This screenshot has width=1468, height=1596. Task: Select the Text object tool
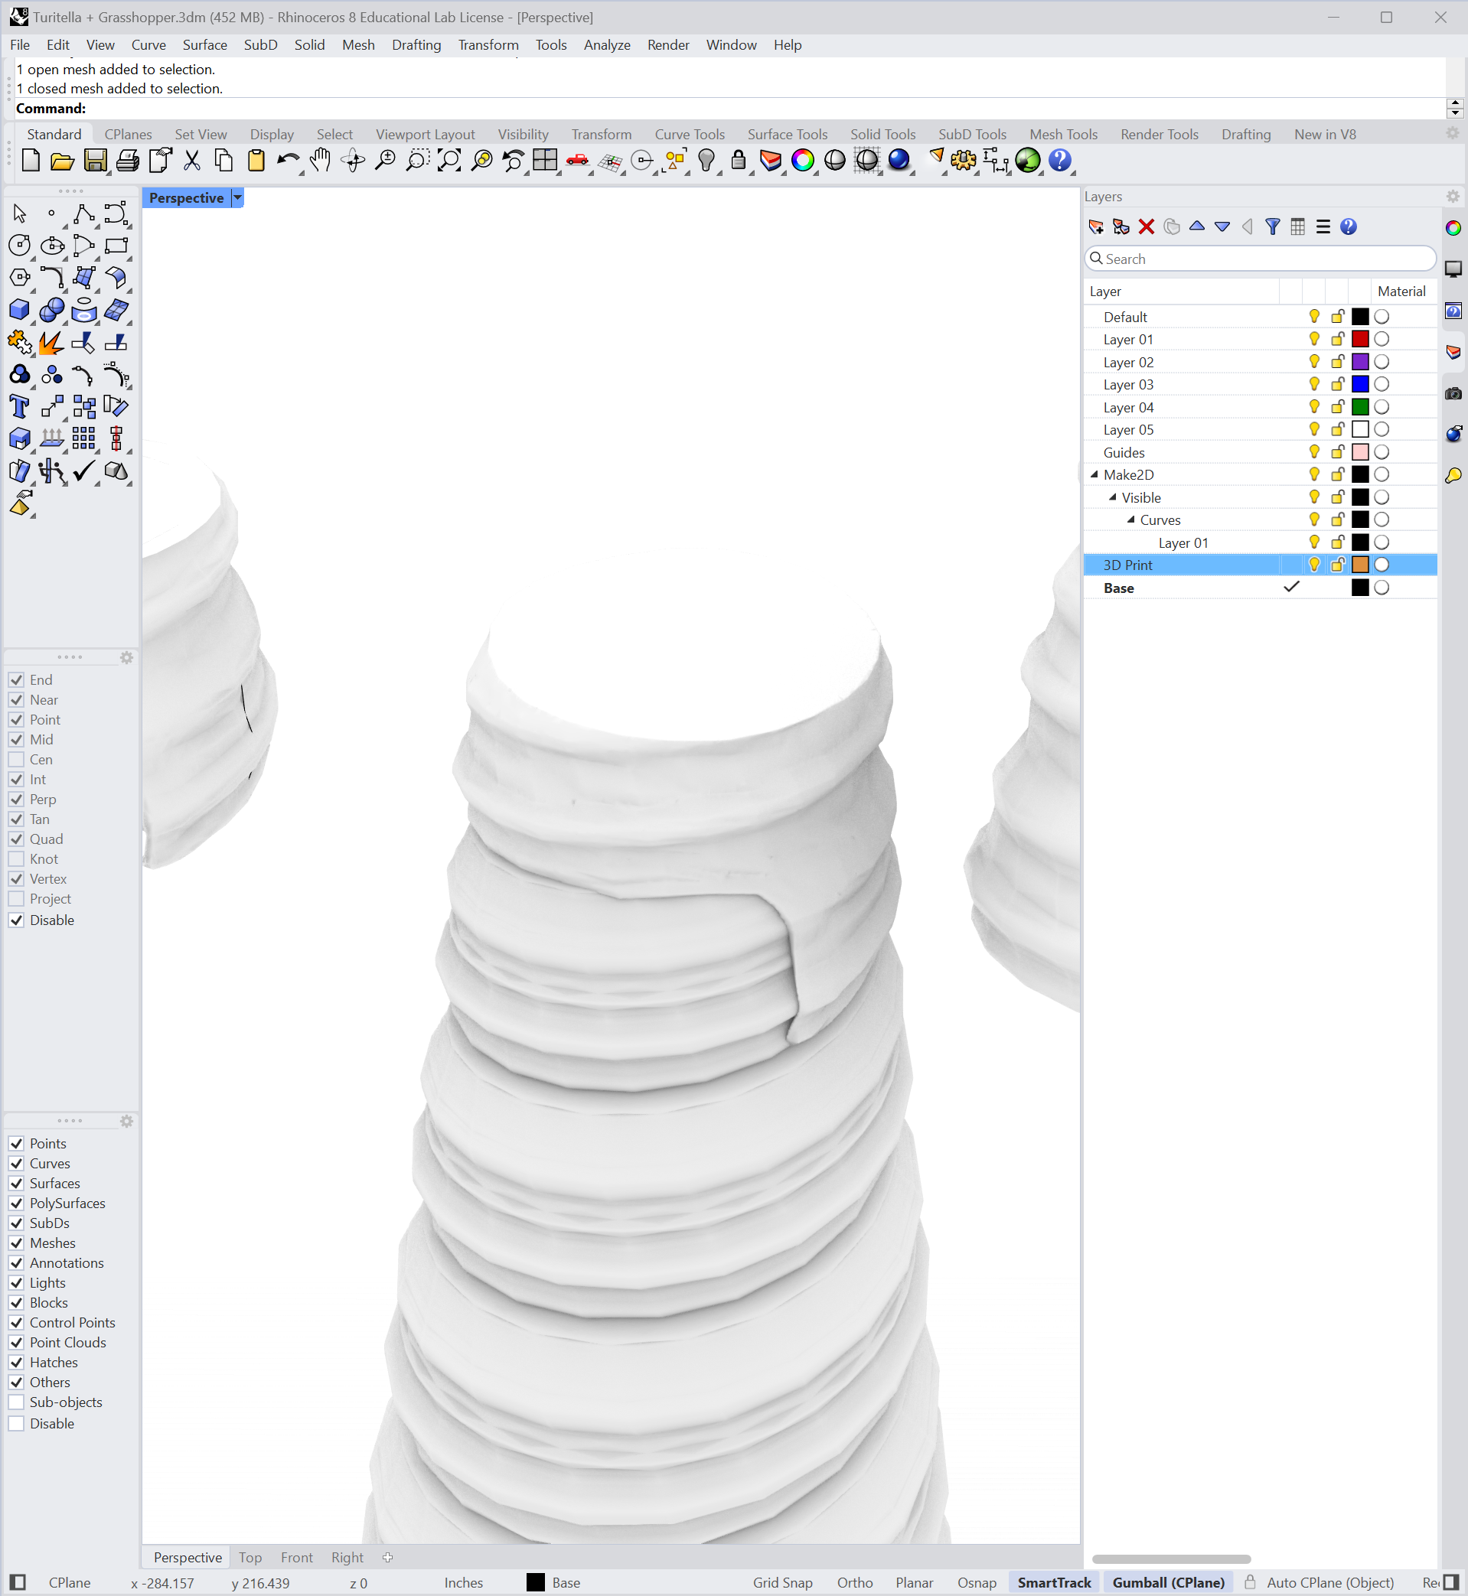coord(19,406)
